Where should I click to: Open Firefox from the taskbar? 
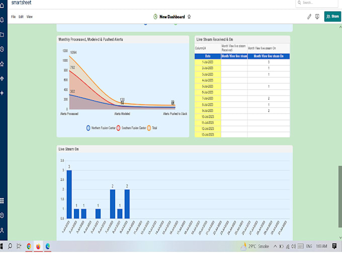click(x=38, y=246)
